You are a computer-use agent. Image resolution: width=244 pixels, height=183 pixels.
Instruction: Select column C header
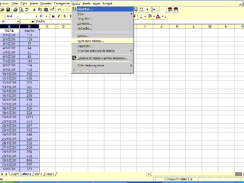click(47, 26)
